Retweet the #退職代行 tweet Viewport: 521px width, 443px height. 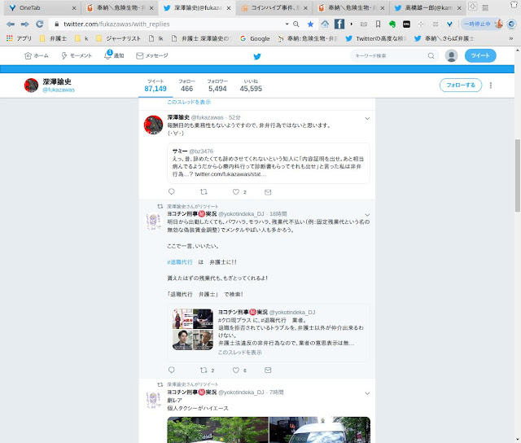pos(204,370)
